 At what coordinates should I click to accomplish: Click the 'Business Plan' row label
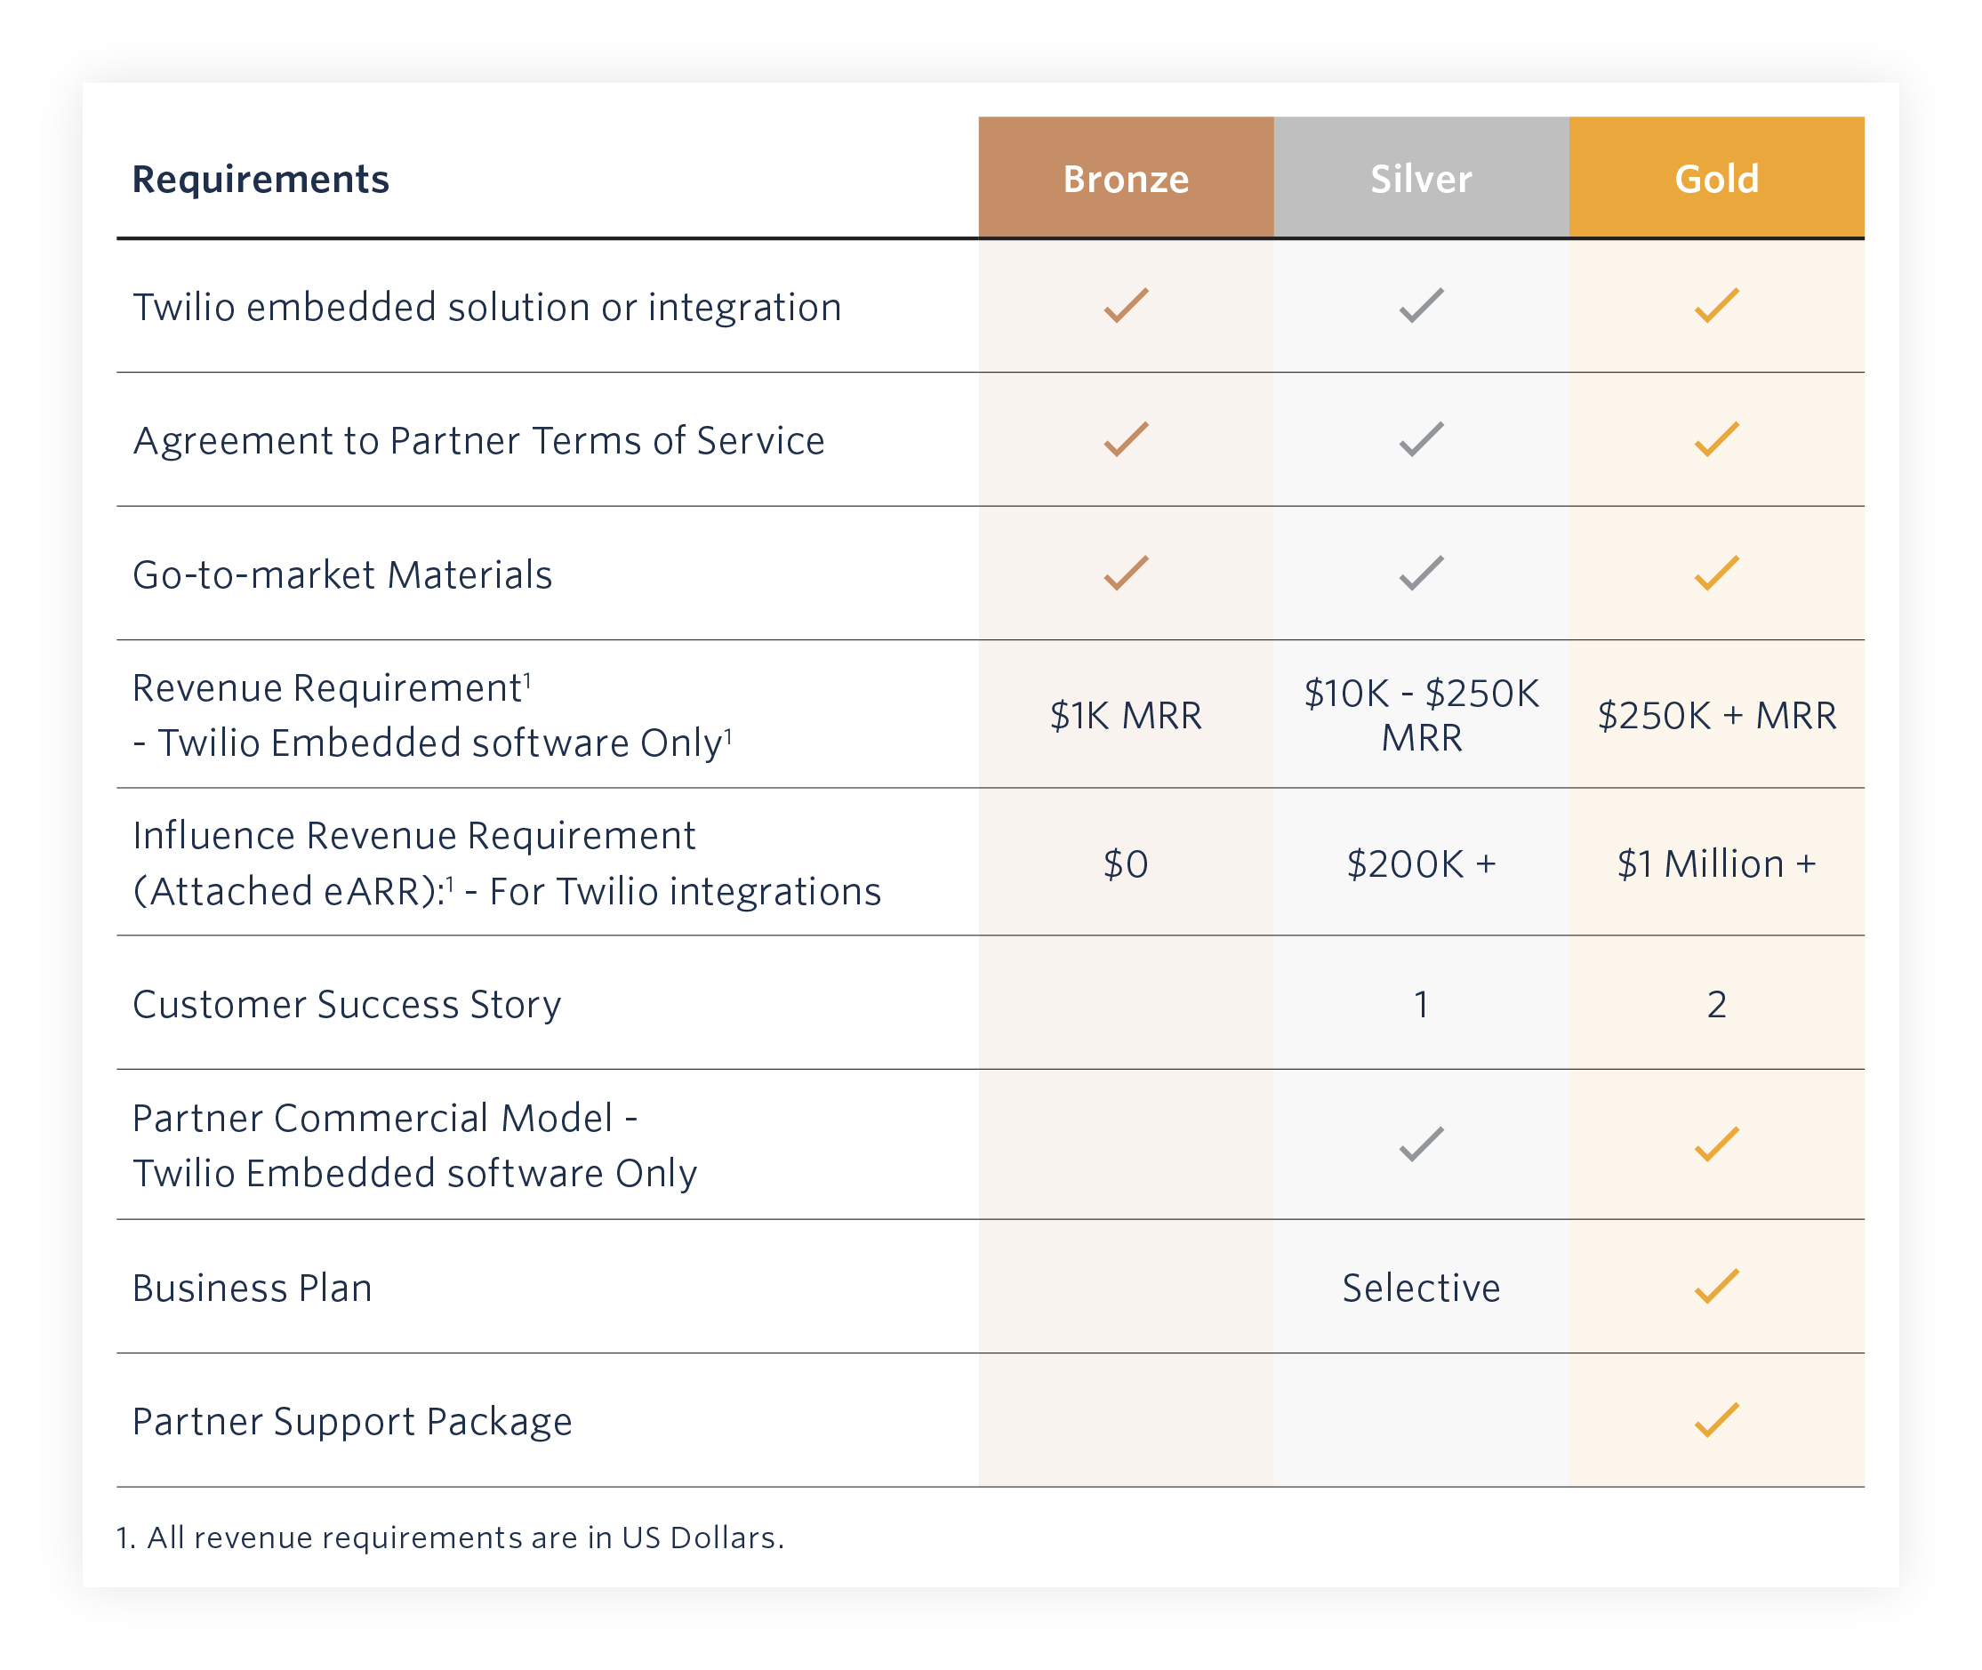tap(252, 1289)
